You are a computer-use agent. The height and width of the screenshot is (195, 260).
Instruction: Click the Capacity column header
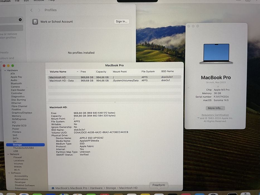tap(101, 72)
